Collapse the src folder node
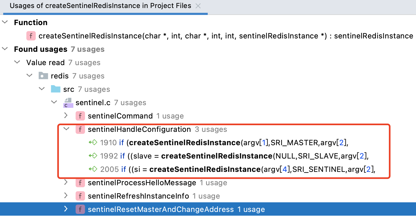The image size is (416, 221). click(x=42, y=89)
